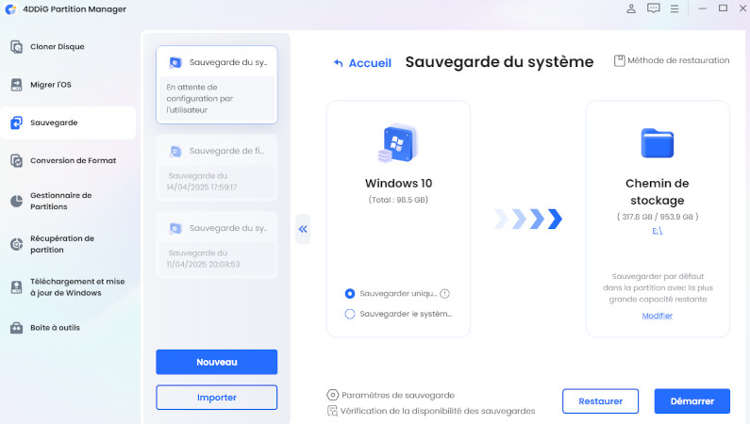
Task: Click the Windows 10 system icon
Action: 398,143
